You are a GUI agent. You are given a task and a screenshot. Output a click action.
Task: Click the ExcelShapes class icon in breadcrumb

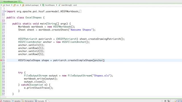click(43, 5)
